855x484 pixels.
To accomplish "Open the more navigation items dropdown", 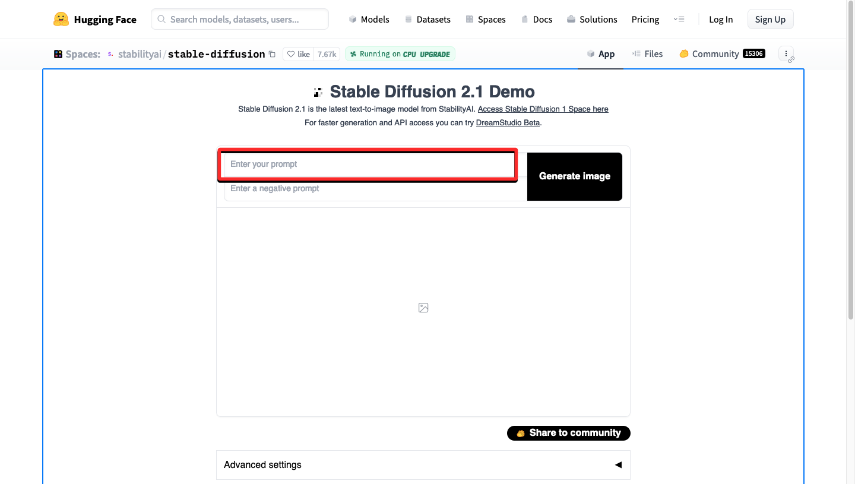I will coord(679,20).
